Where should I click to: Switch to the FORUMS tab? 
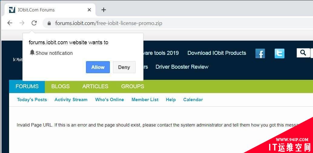tap(27, 86)
